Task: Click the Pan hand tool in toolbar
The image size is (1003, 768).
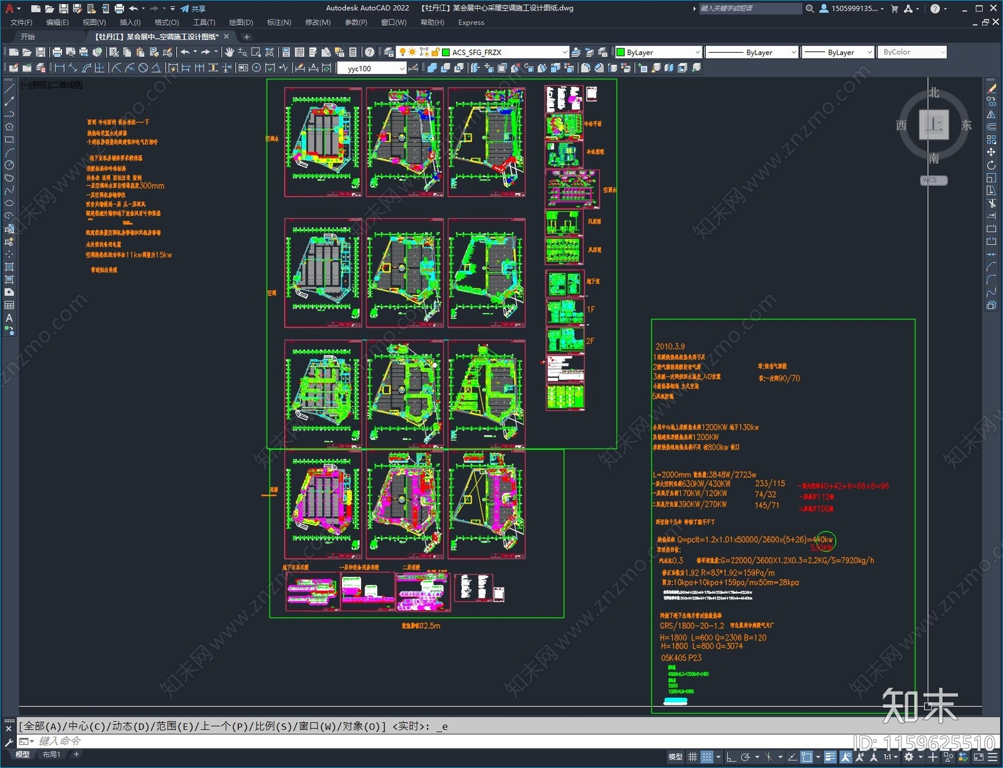Action: [229, 52]
